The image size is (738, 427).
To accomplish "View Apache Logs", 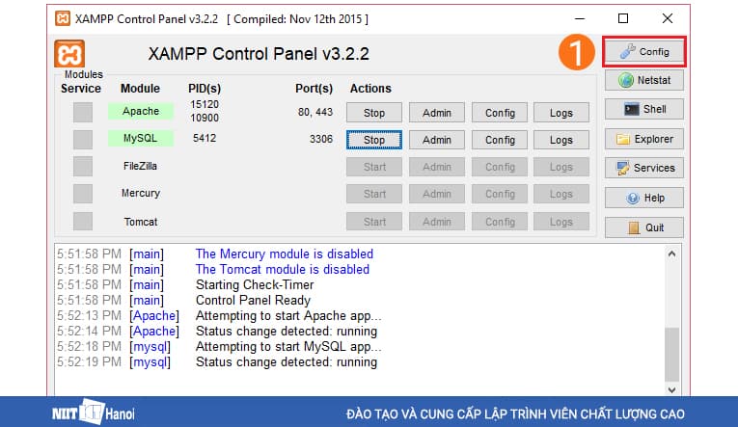I will (x=561, y=113).
